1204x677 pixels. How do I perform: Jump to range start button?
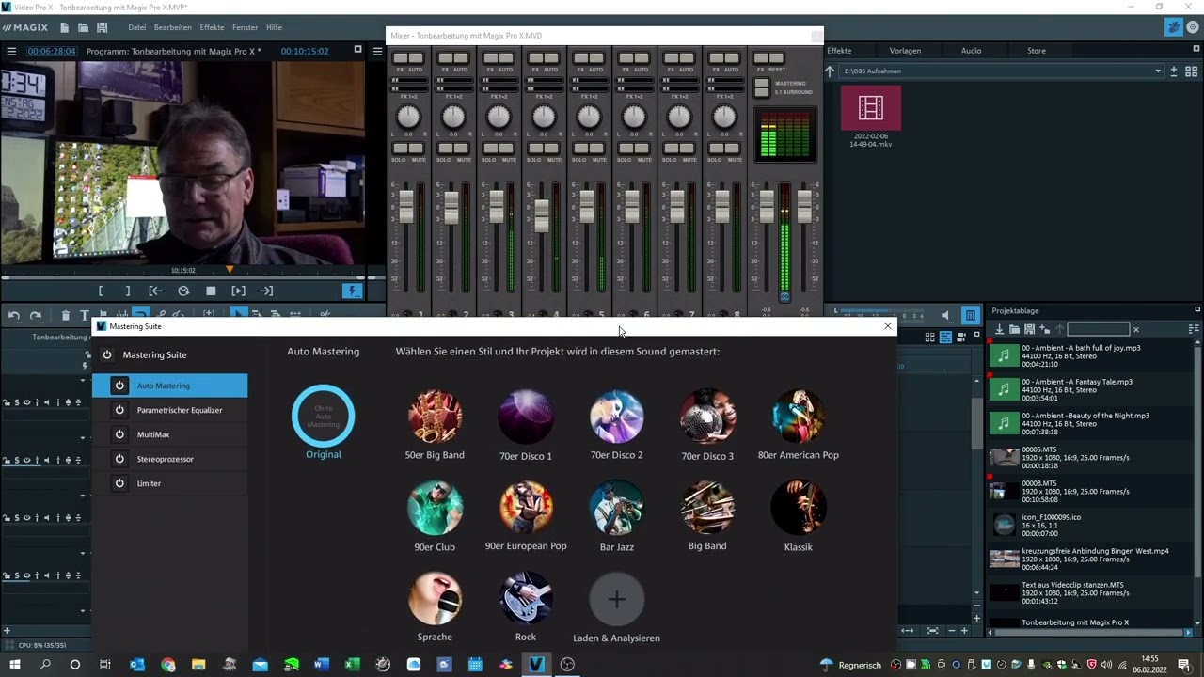[x=155, y=291]
